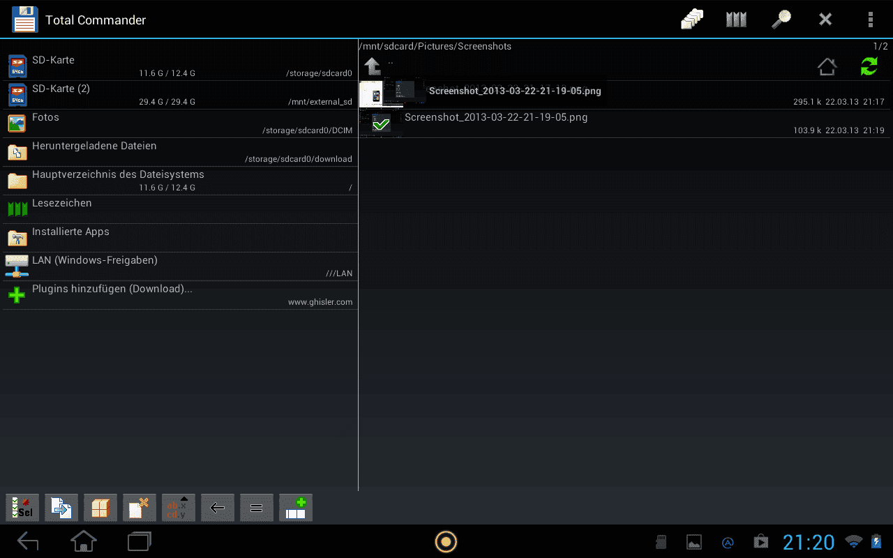Open Installierte Apps list
Viewport: 893px width, 558px height.
click(180, 238)
